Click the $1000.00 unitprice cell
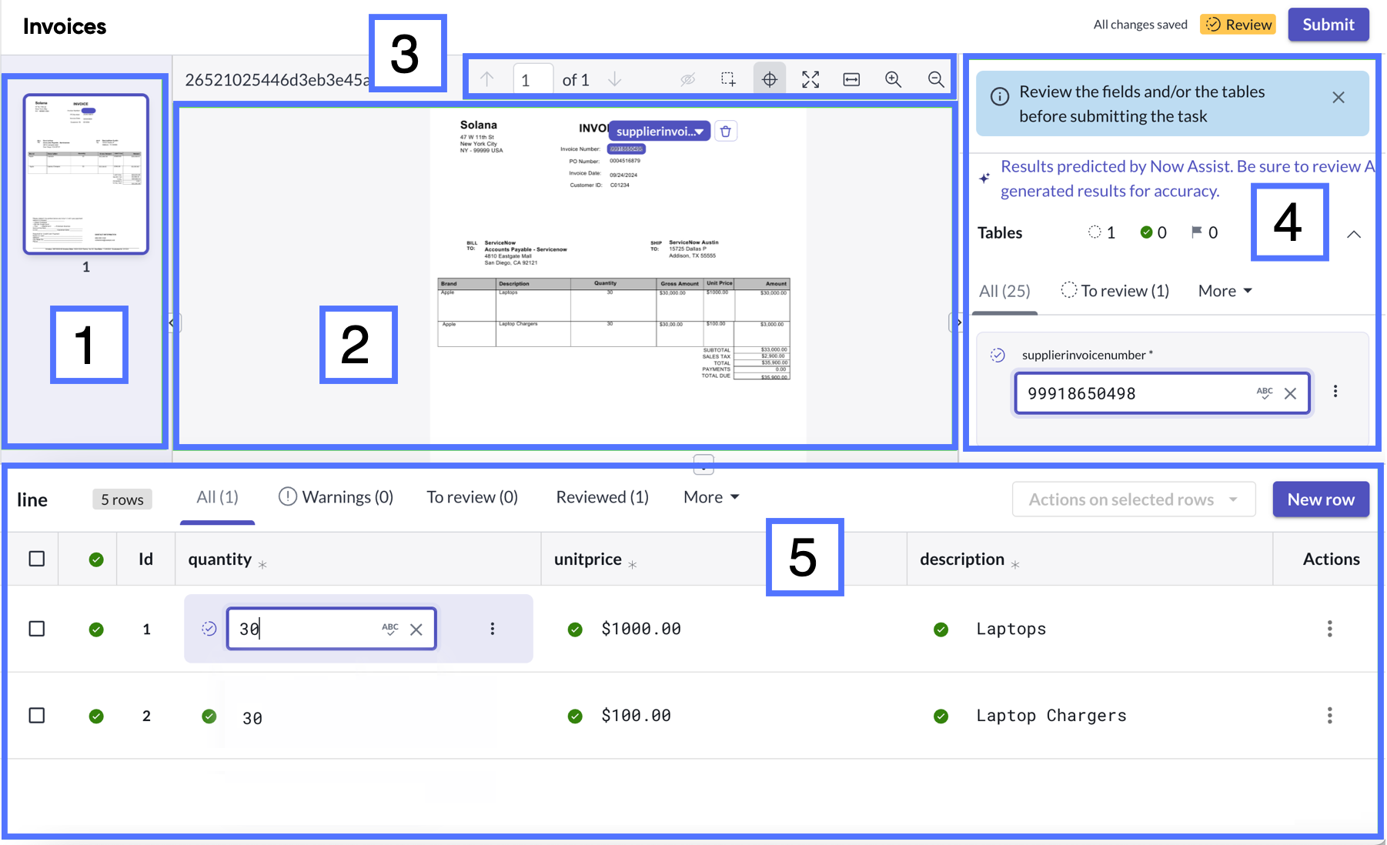The height and width of the screenshot is (845, 1387). 641,629
